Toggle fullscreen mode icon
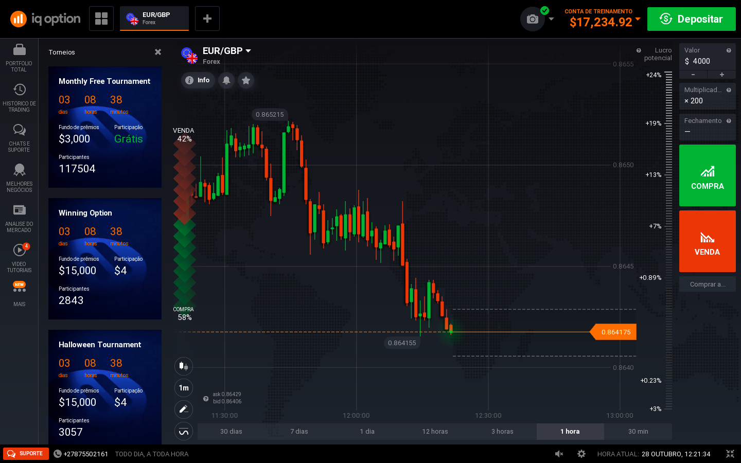Screen dimensions: 741x463 pyautogui.click(x=730, y=454)
